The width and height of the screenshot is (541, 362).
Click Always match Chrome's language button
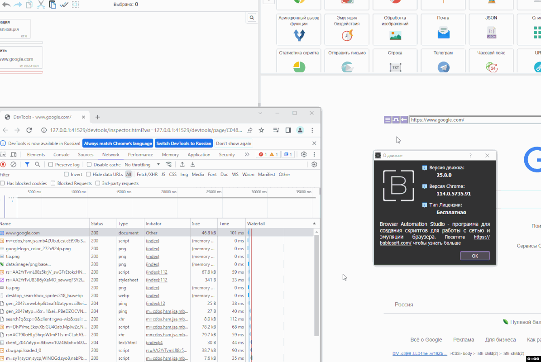click(x=118, y=143)
